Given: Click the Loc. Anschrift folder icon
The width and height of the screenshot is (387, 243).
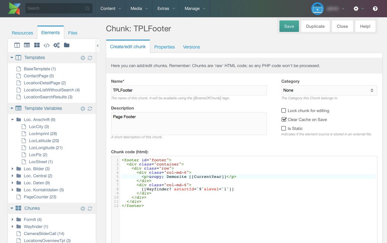Looking at the screenshot, I should tap(19, 120).
